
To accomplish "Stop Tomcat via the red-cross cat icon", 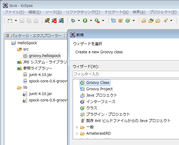I will point(54,21).
